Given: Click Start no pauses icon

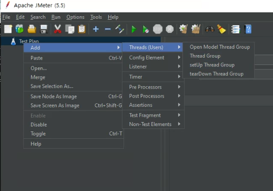Looking at the screenshot, I should (146, 29).
